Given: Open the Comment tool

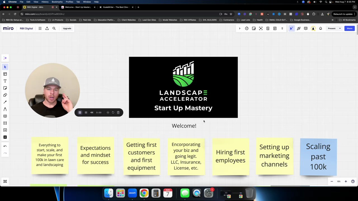Looking at the screenshot, I should (5, 116).
